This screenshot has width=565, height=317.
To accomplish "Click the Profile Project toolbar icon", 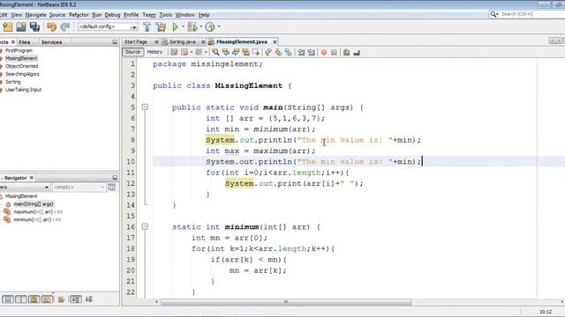I will click(210, 27).
